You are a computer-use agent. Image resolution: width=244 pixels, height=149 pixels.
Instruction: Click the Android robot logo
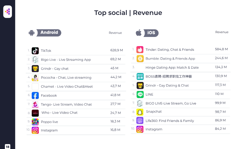31,33
